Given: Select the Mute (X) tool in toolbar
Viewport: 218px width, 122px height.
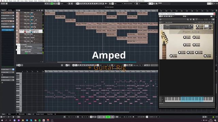Looking at the screenshot, I should coord(90,4).
